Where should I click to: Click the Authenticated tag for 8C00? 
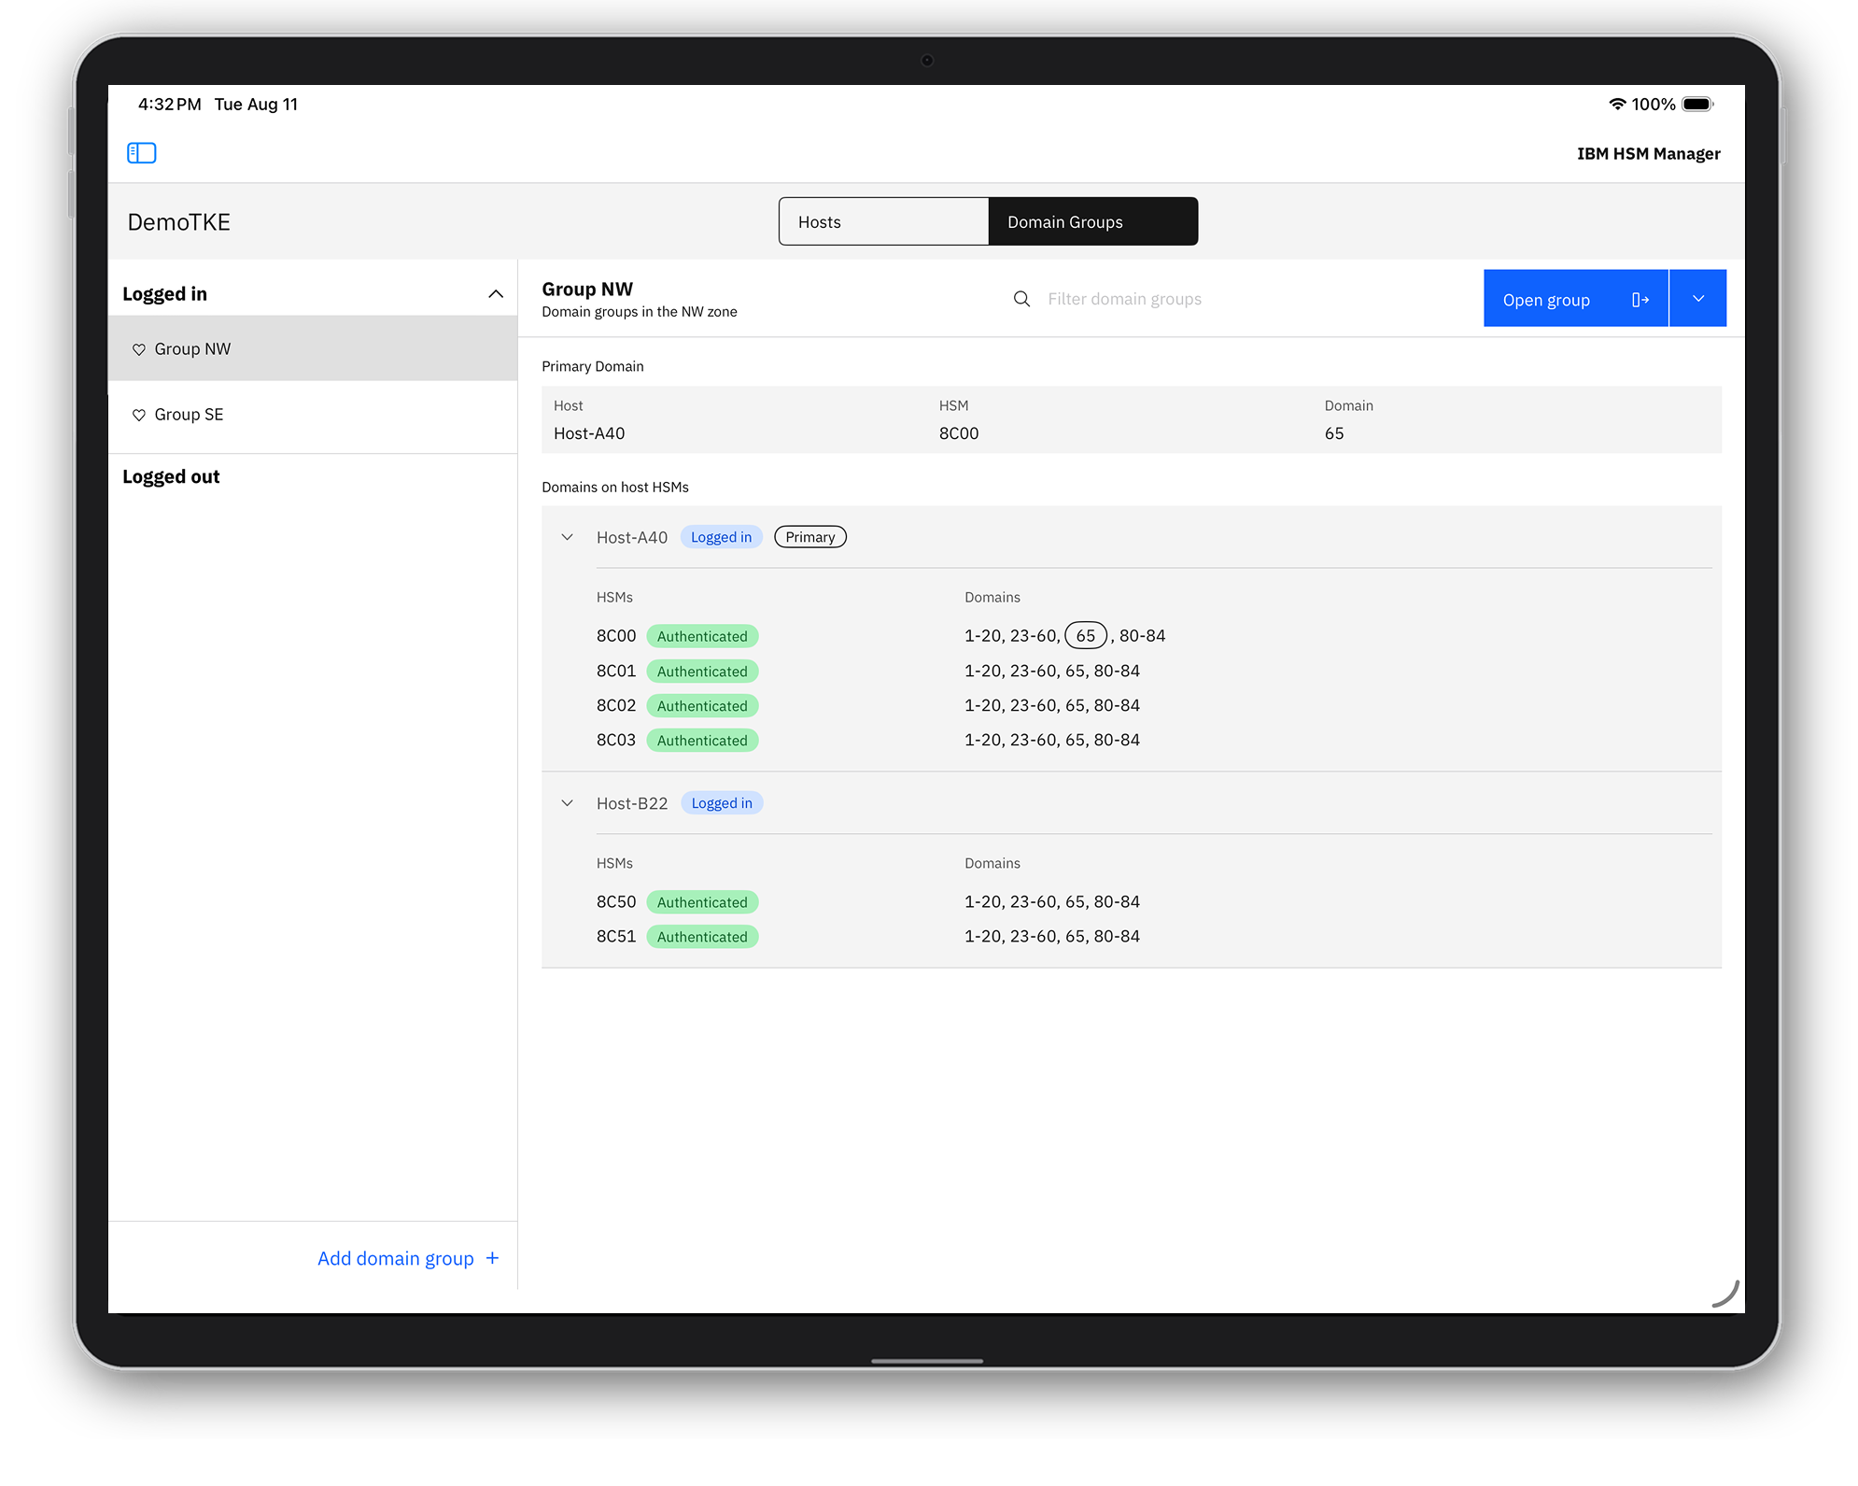coord(702,636)
